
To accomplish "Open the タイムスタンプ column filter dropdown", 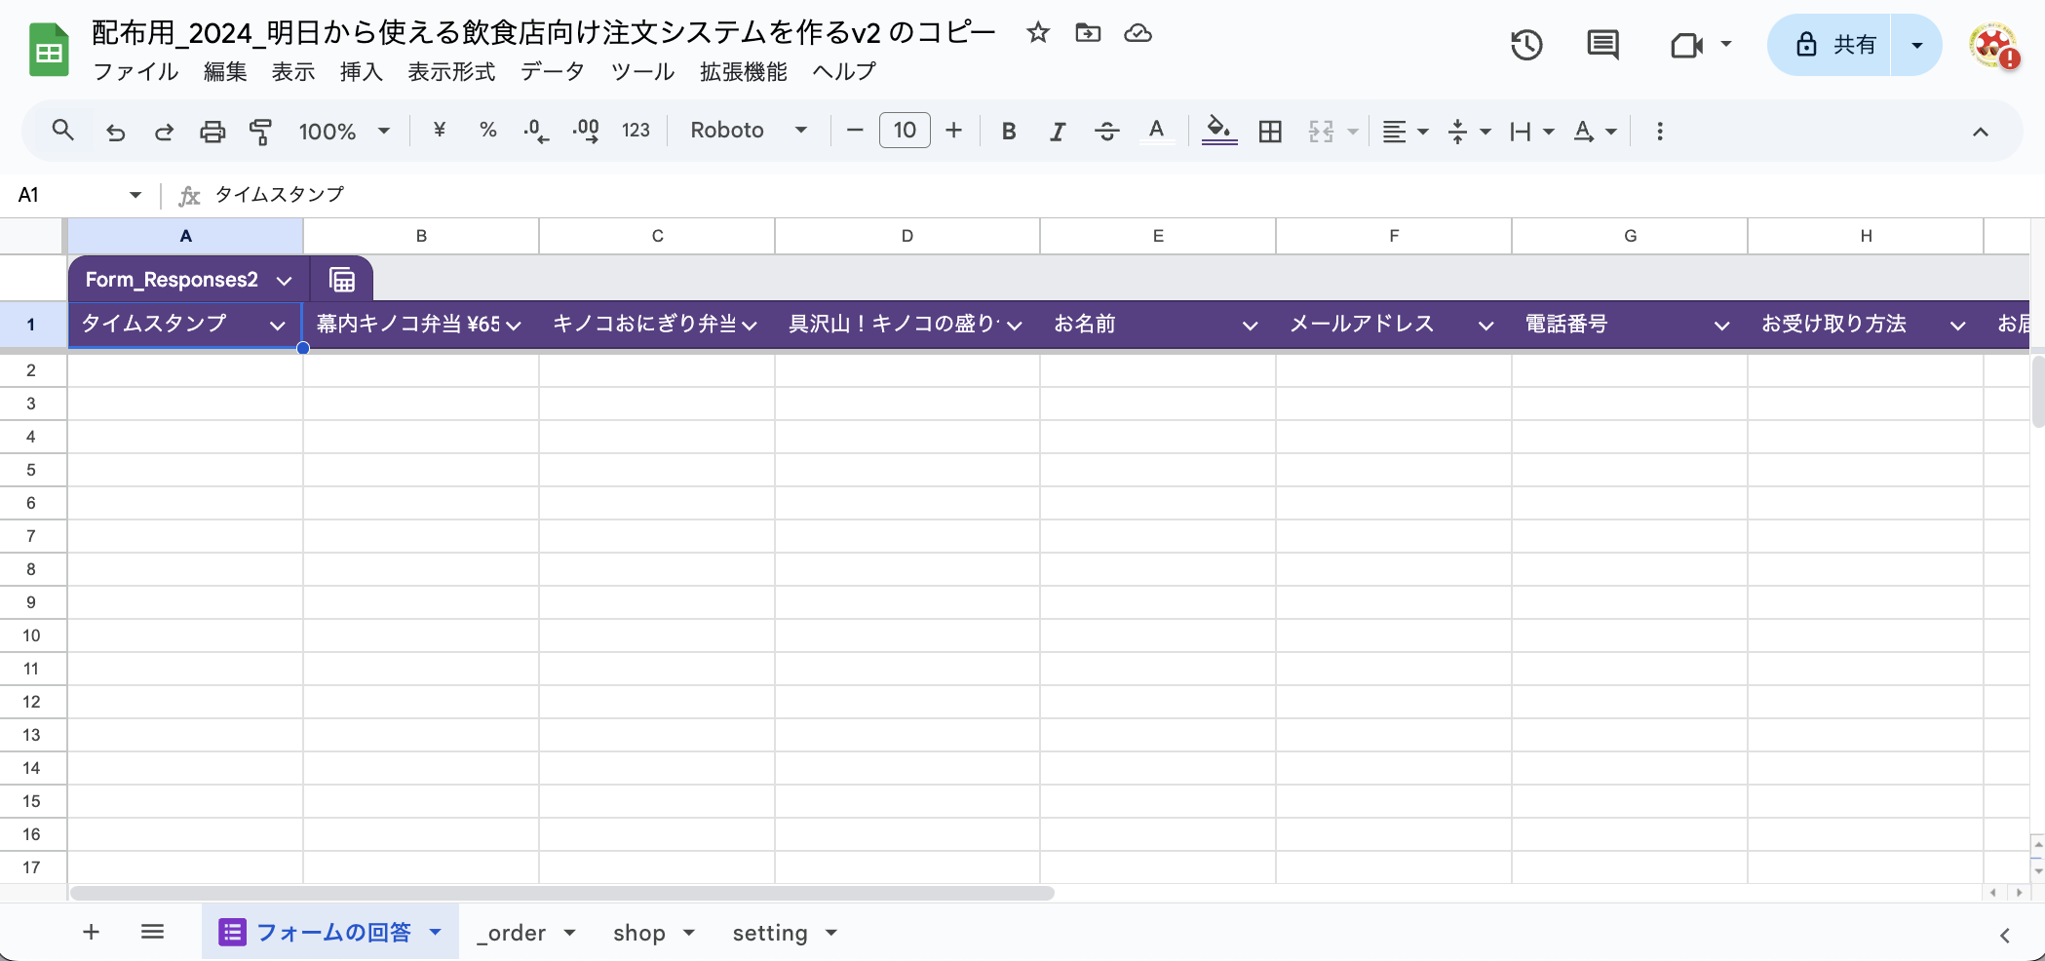I will pyautogui.click(x=278, y=326).
